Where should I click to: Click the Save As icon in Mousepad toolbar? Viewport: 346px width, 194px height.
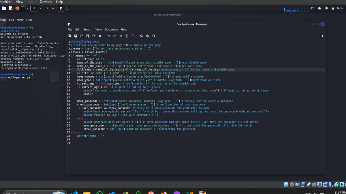pos(88,36)
